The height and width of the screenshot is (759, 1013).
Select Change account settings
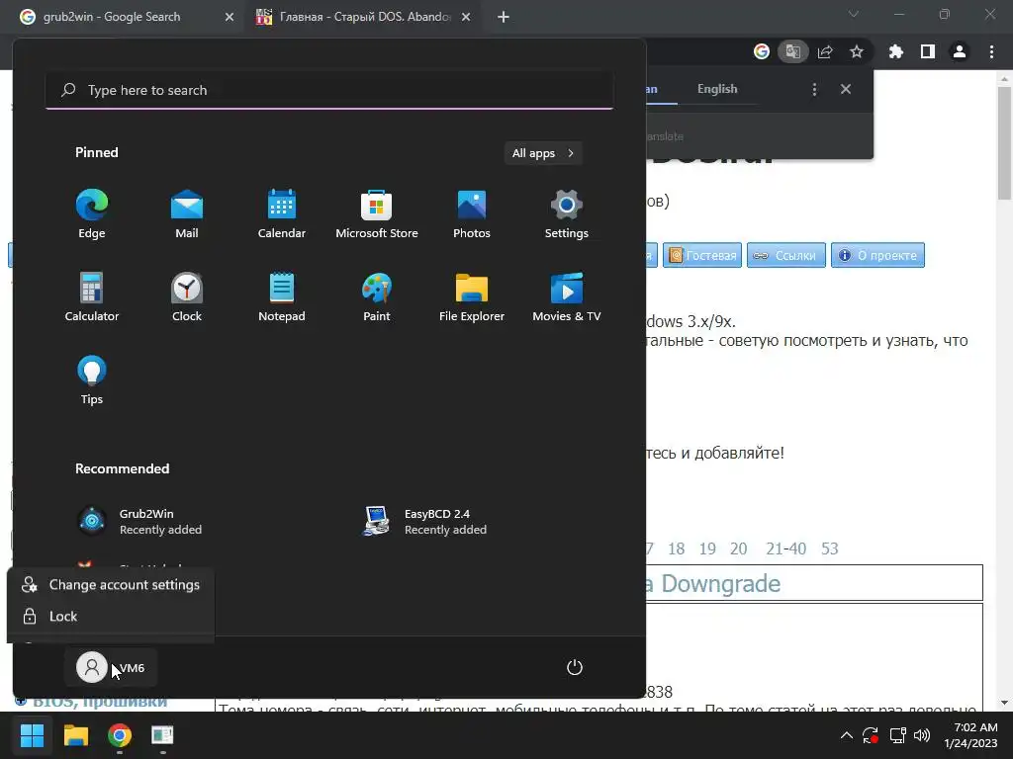[x=111, y=585]
